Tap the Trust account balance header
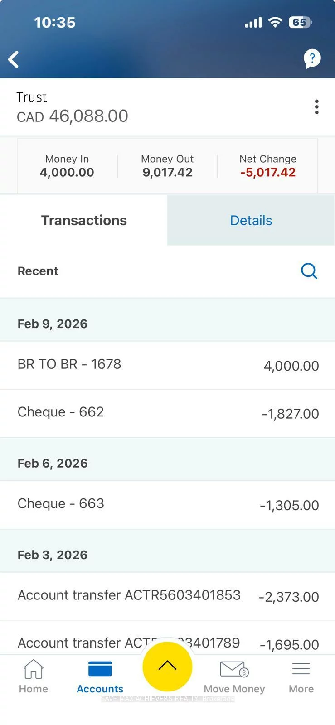 [x=73, y=107]
